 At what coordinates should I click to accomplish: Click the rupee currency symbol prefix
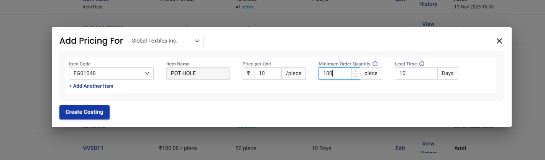tap(248, 73)
